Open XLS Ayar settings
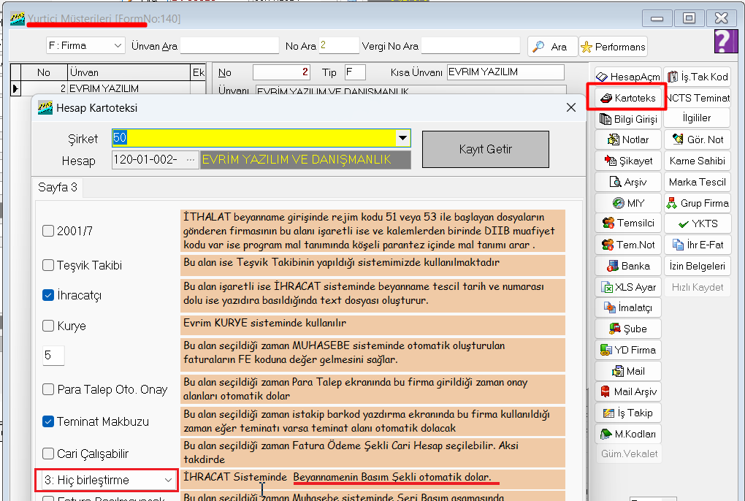745x501 pixels. (627, 287)
